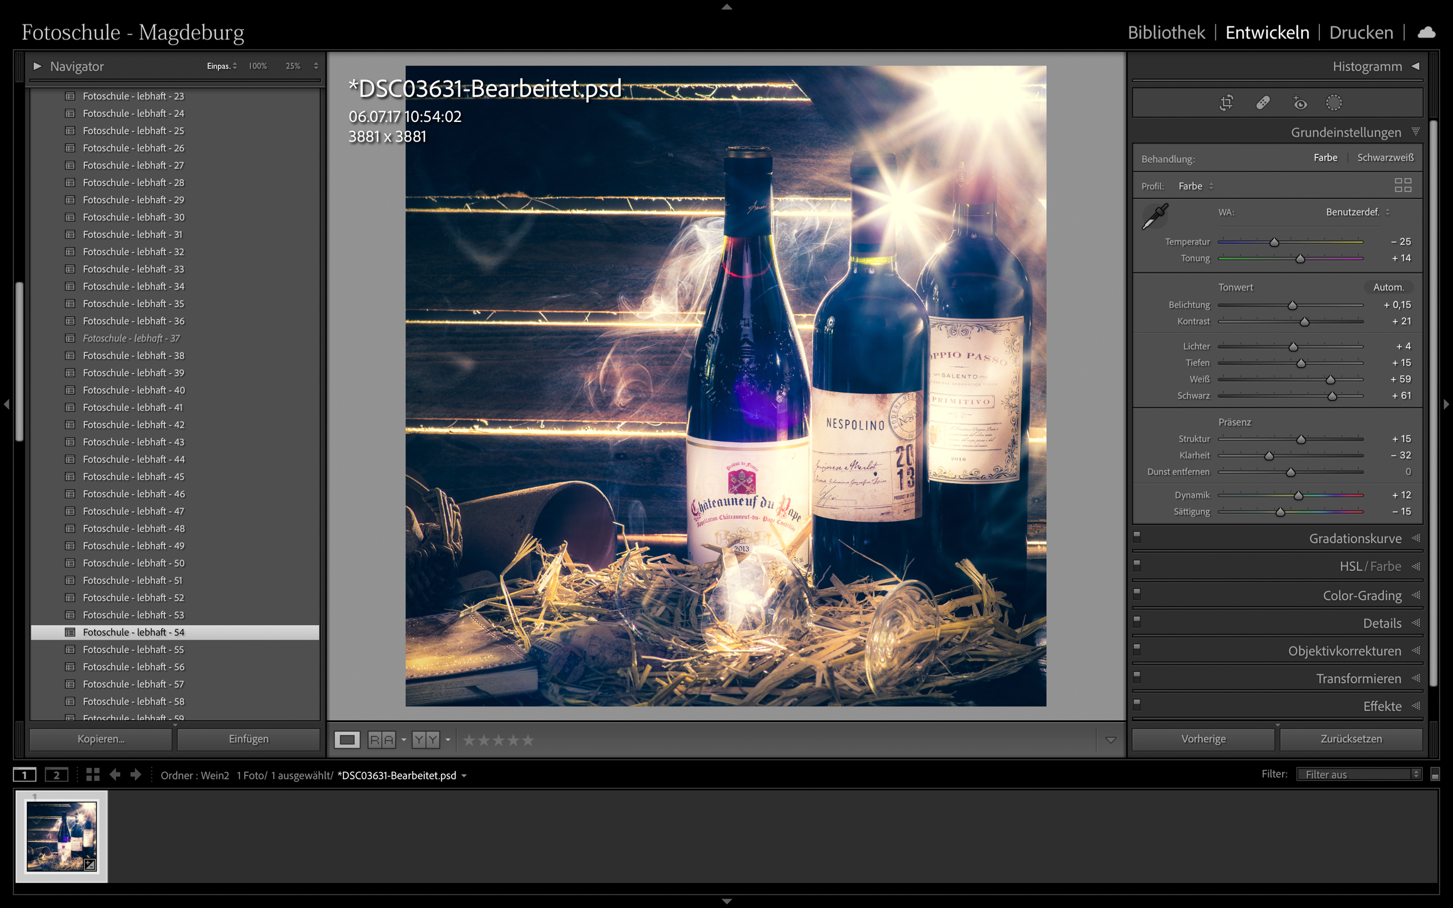Click Zurücksetzen button
1453x908 pixels.
coord(1351,740)
